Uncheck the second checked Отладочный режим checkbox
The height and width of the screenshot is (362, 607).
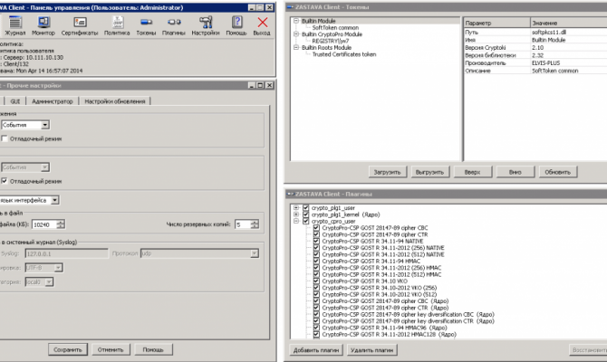(x=5, y=181)
